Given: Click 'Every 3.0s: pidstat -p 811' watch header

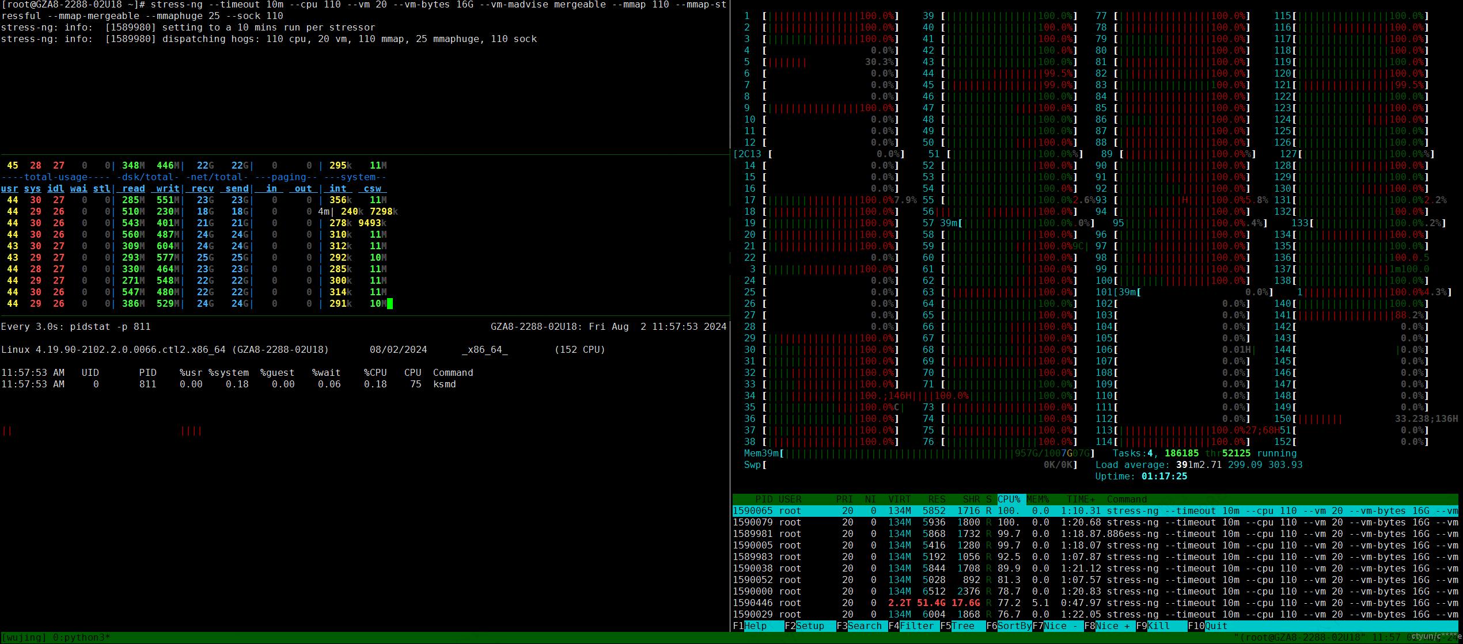Looking at the screenshot, I should pyautogui.click(x=75, y=326).
